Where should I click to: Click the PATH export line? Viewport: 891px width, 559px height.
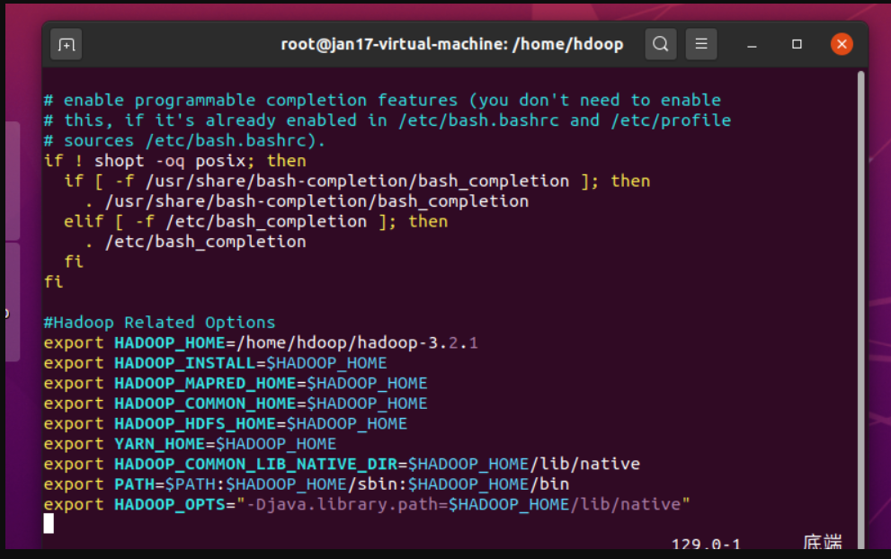[307, 484]
